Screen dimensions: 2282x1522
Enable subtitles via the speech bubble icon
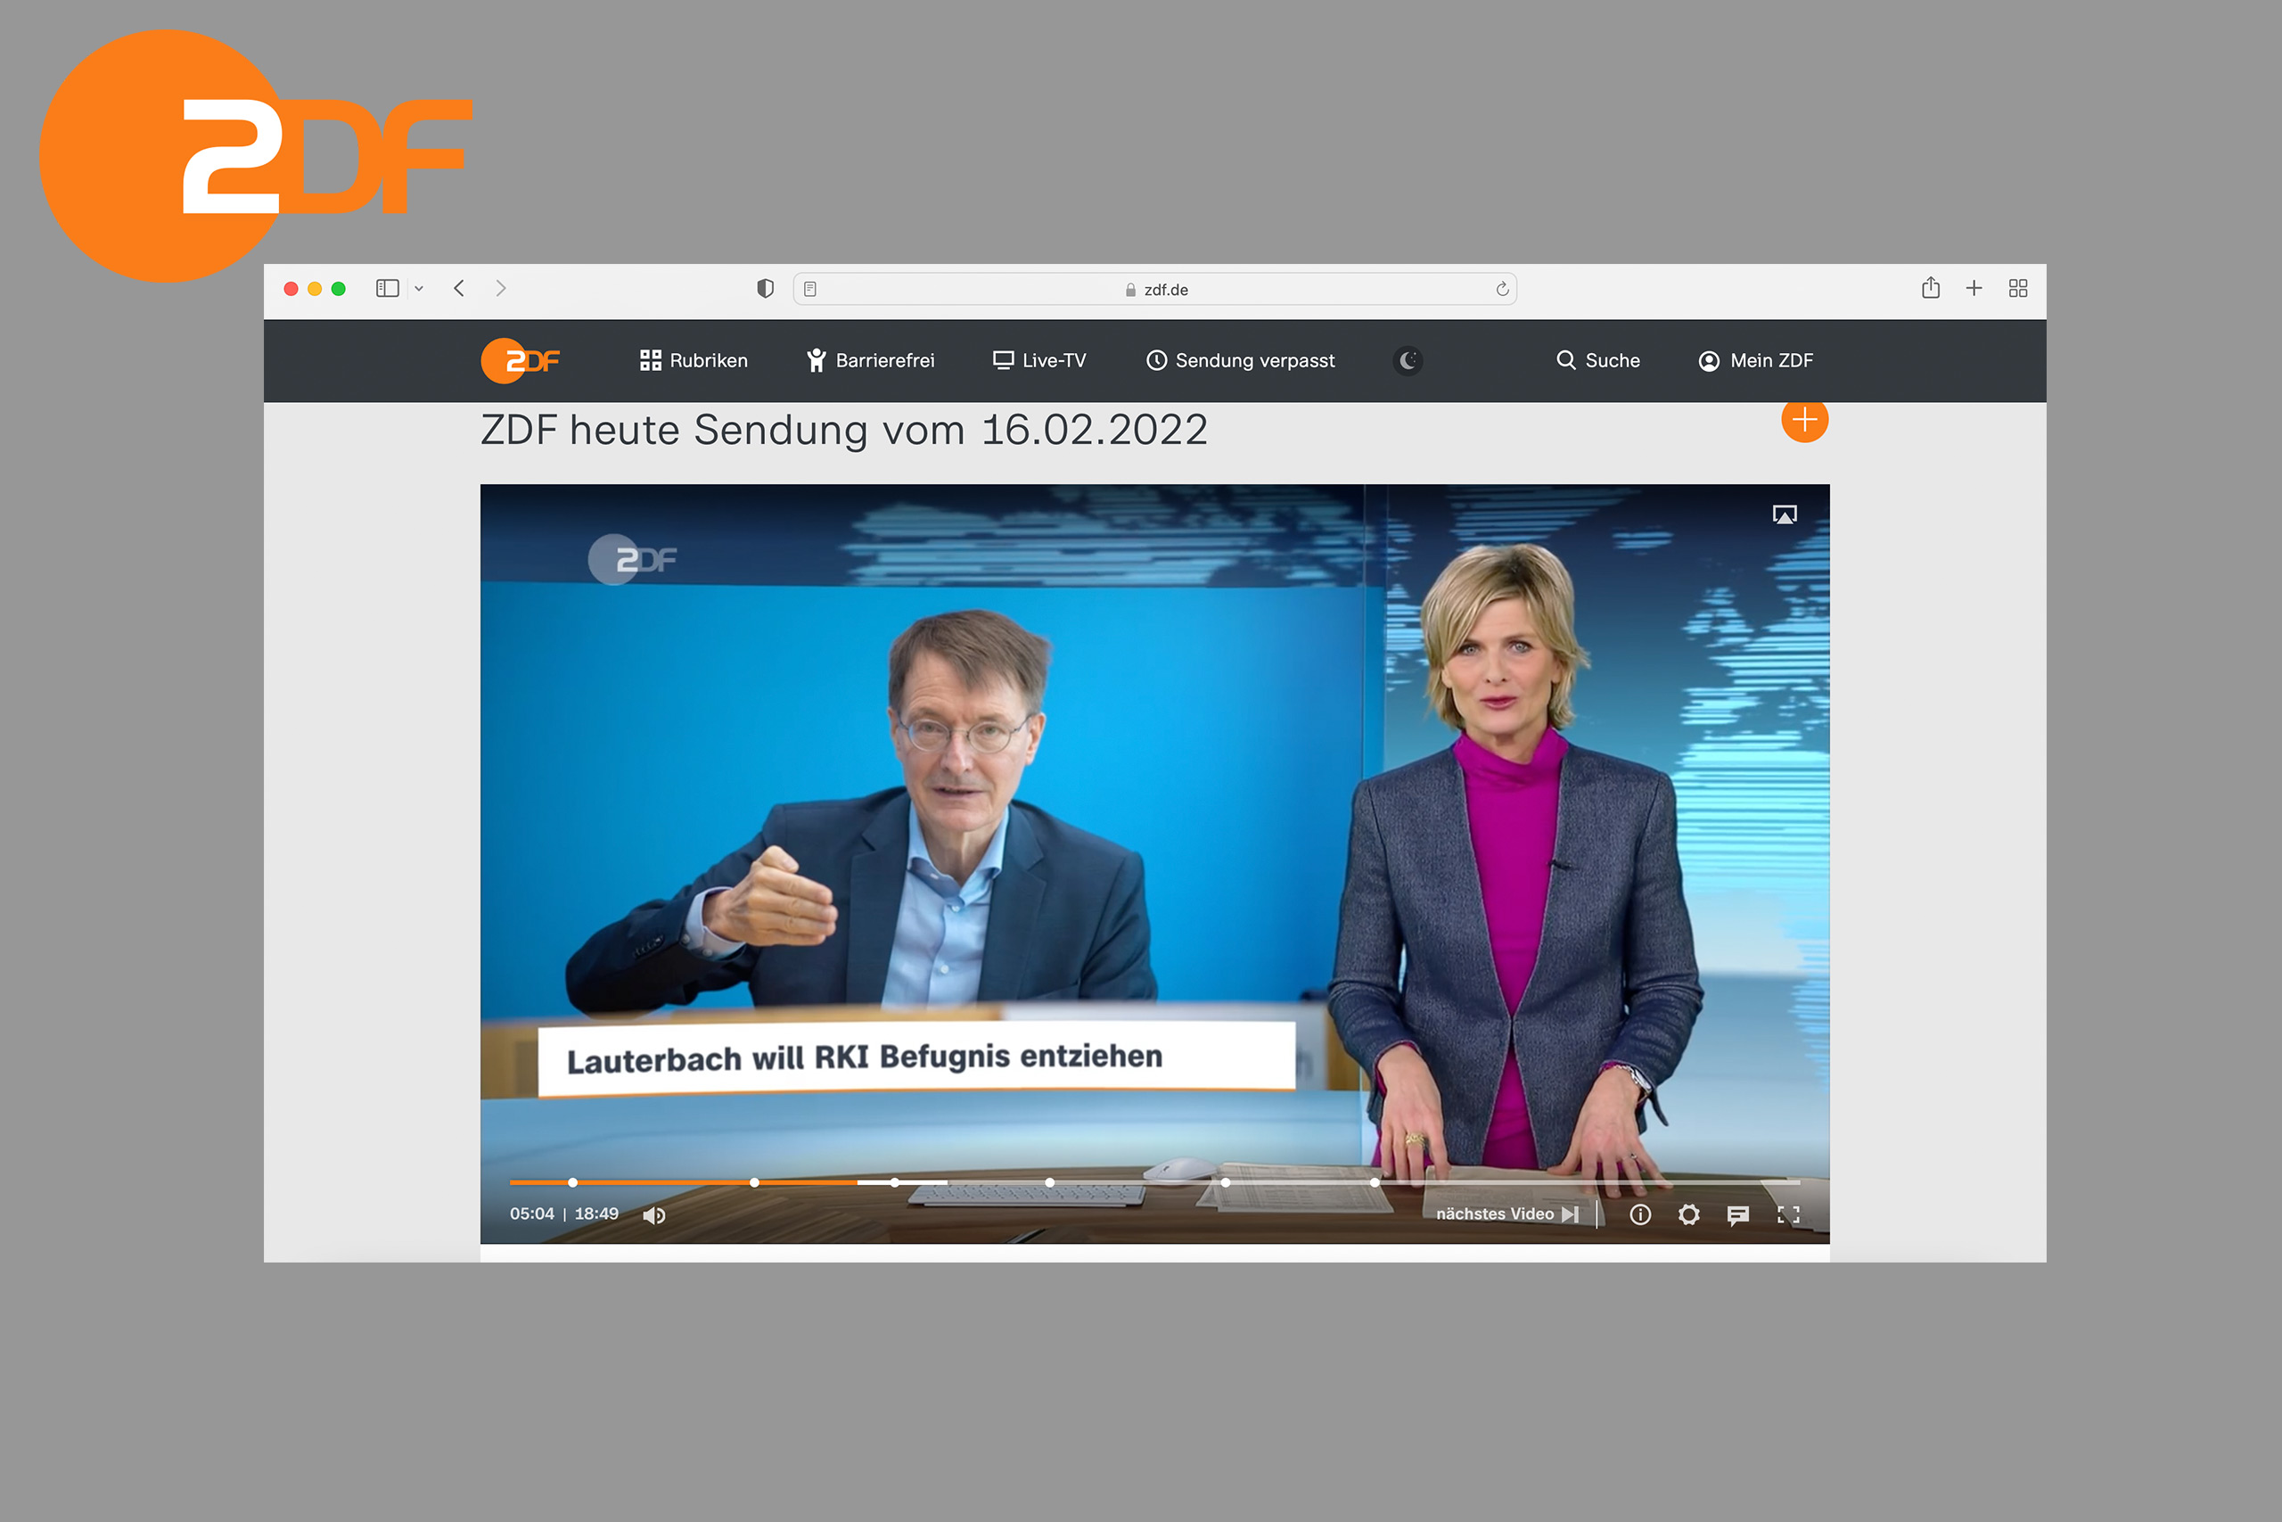[x=1737, y=1214]
